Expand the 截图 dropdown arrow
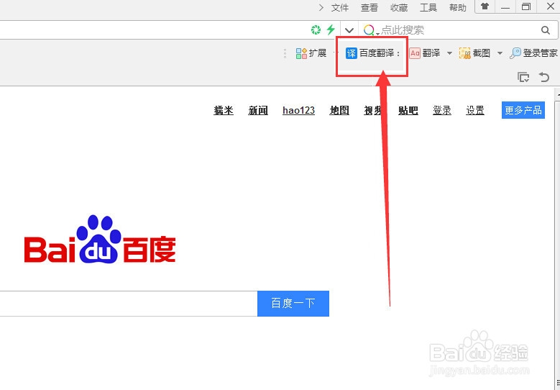The image size is (560, 390). pos(500,54)
